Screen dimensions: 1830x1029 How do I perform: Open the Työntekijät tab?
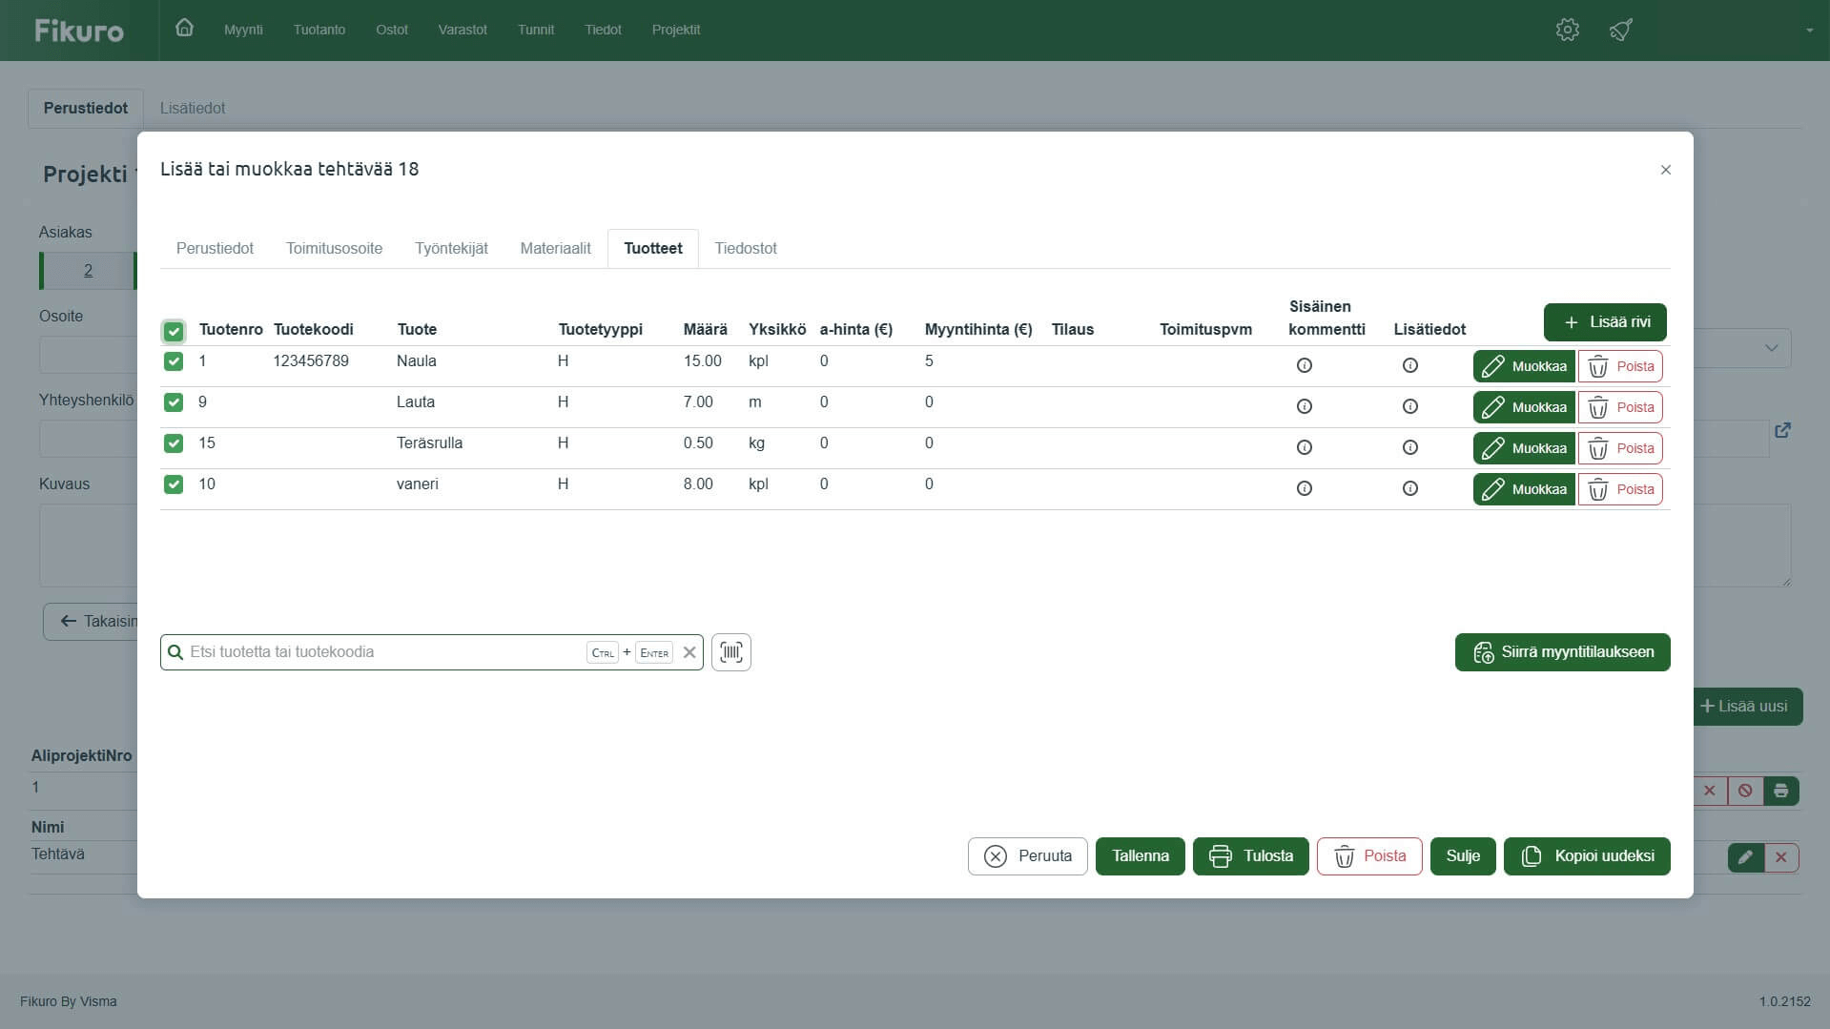click(451, 248)
